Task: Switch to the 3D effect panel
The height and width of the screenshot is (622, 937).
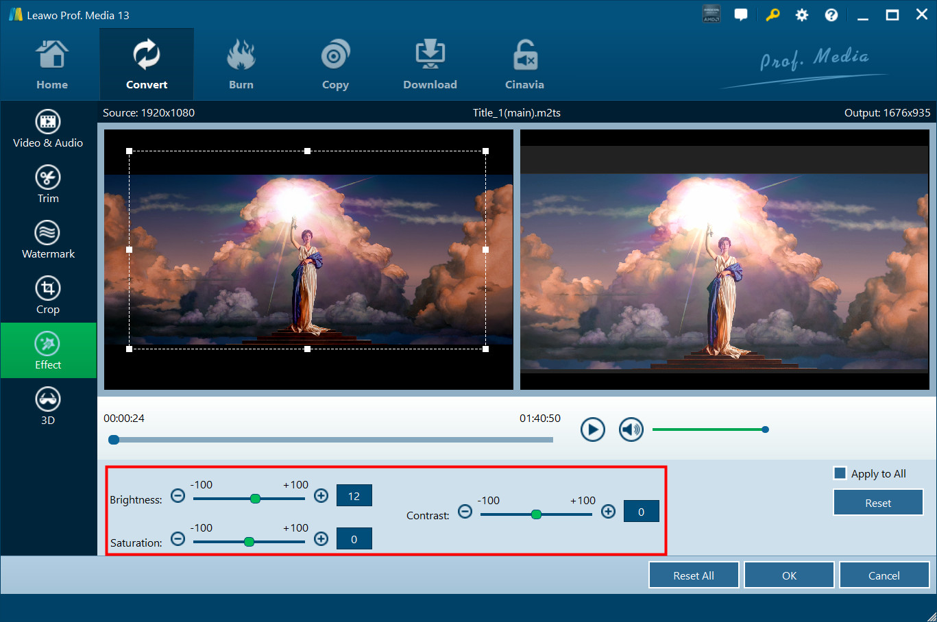Action: [48, 406]
